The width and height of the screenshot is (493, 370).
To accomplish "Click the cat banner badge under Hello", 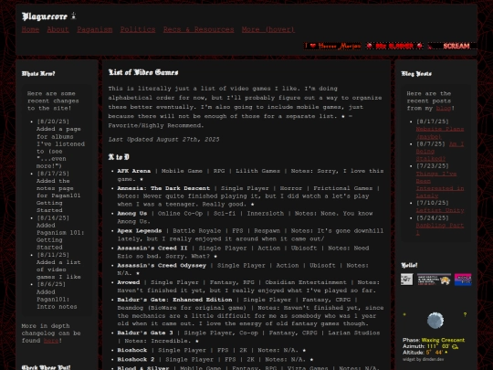I will [x=434, y=280].
